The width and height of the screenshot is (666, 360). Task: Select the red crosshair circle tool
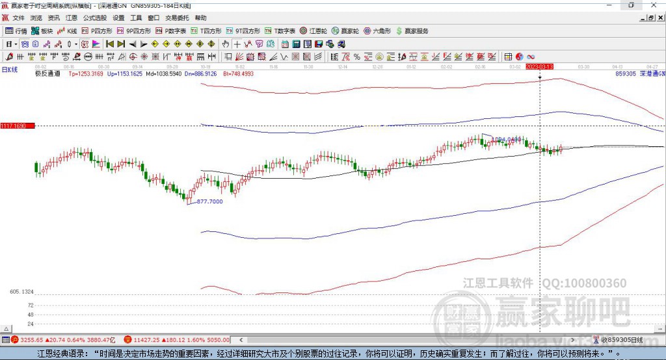[x=133, y=57]
